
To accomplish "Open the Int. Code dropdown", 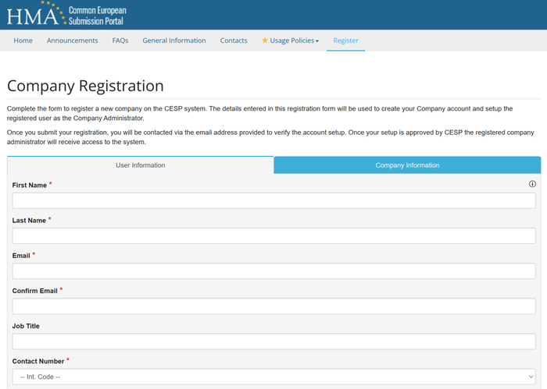I will coord(273,377).
